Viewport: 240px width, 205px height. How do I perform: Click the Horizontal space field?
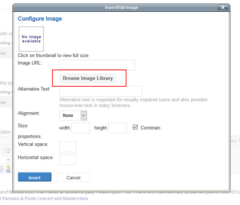pos(67,159)
